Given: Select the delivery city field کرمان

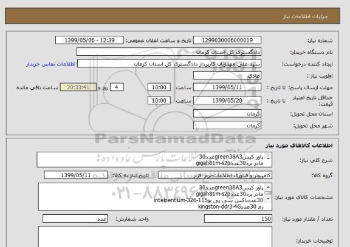Looking at the screenshot, I should [x=227, y=125].
